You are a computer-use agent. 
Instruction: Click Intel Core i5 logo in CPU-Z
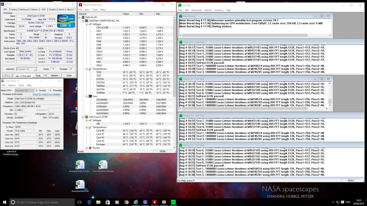pos(66,21)
